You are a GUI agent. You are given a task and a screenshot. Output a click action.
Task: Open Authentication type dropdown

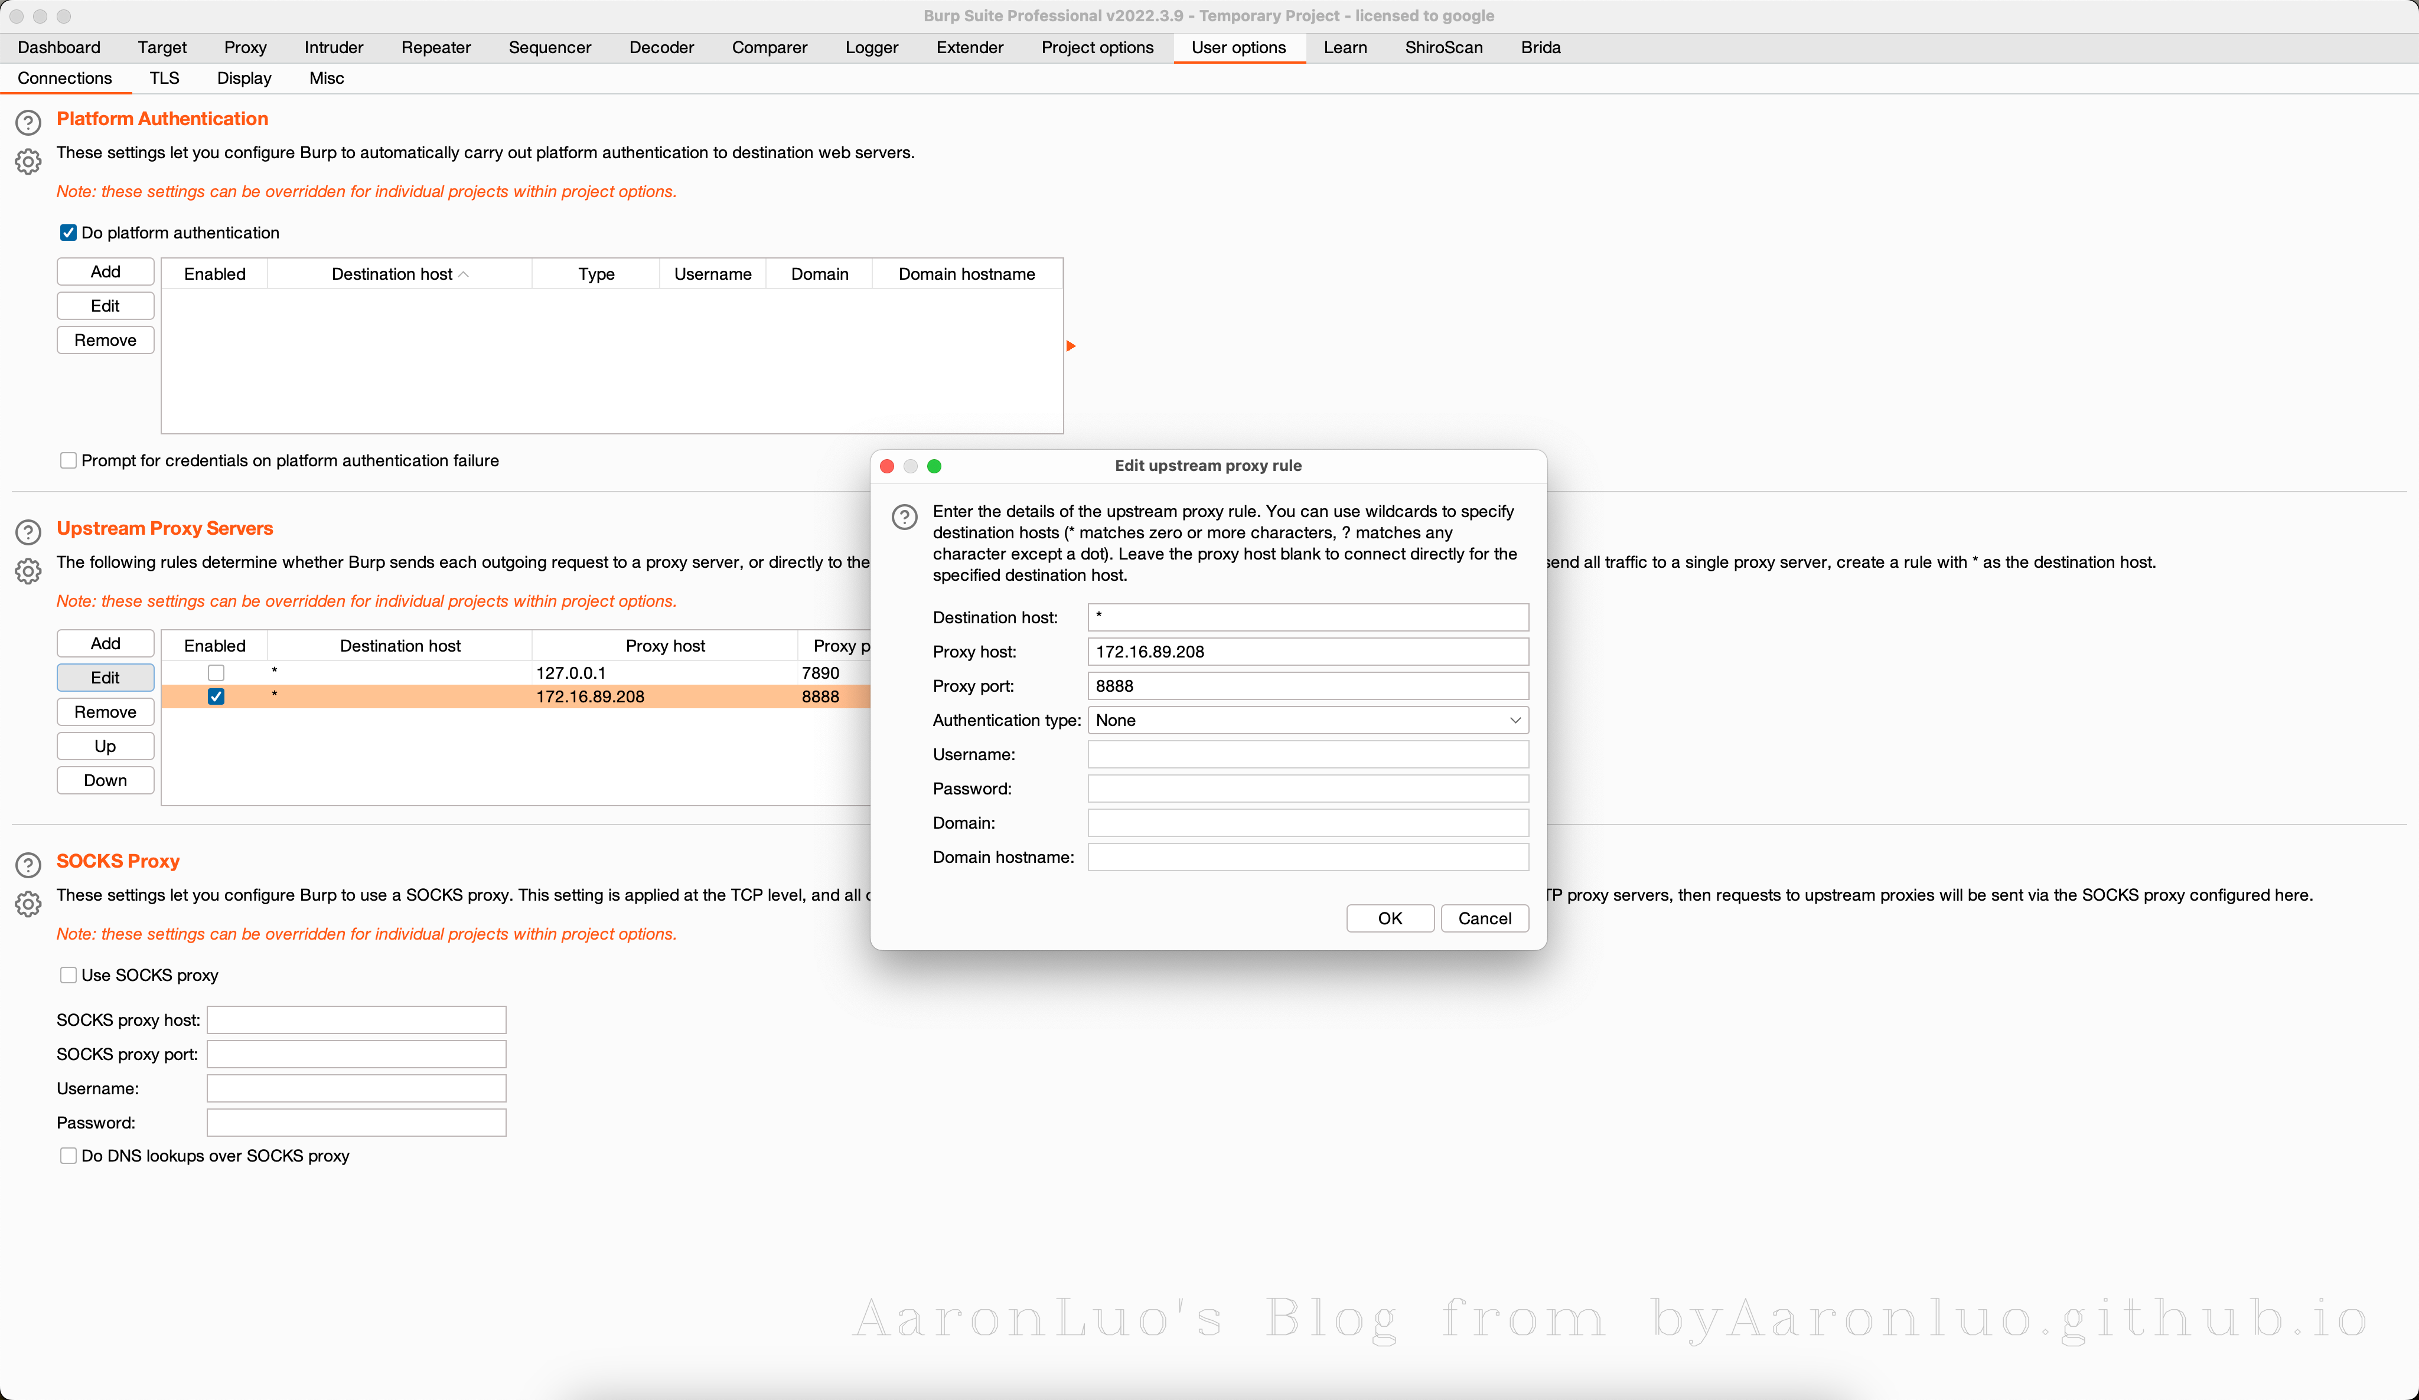click(1308, 719)
